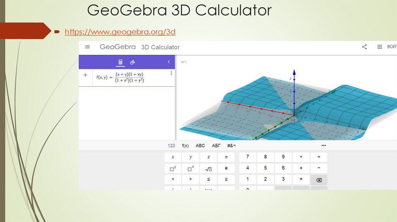Image resolution: width=397 pixels, height=222 pixels.
Task: Open keyboard more options three dots
Action: 324,145
